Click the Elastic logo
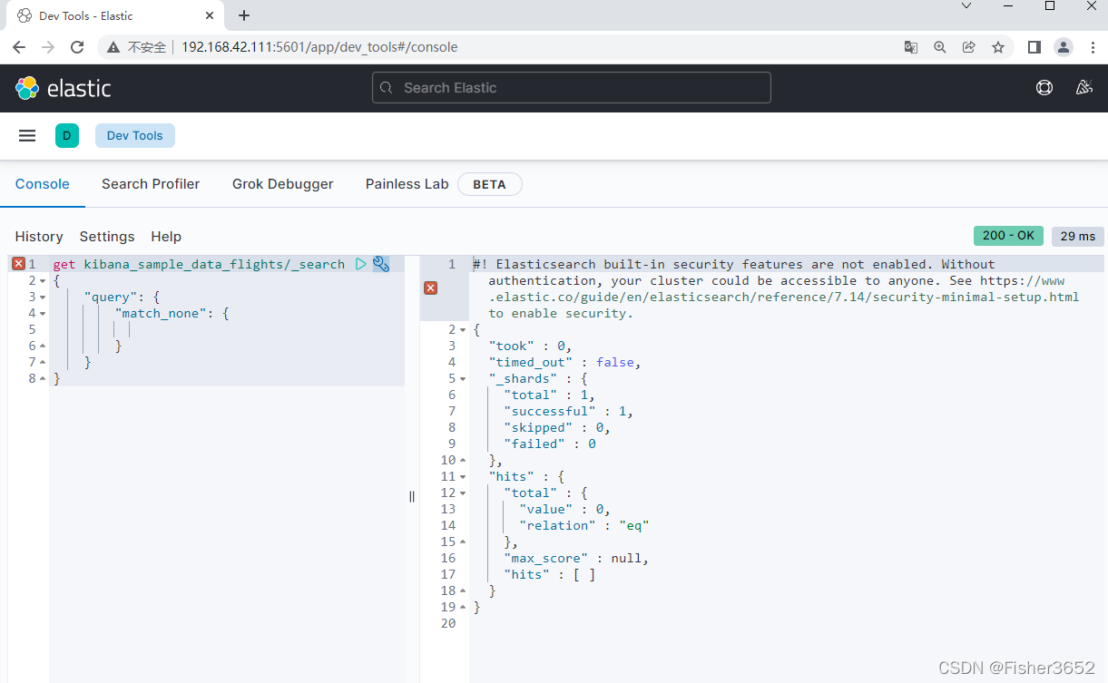Image resolution: width=1108 pixels, height=683 pixels. pyautogui.click(x=64, y=88)
